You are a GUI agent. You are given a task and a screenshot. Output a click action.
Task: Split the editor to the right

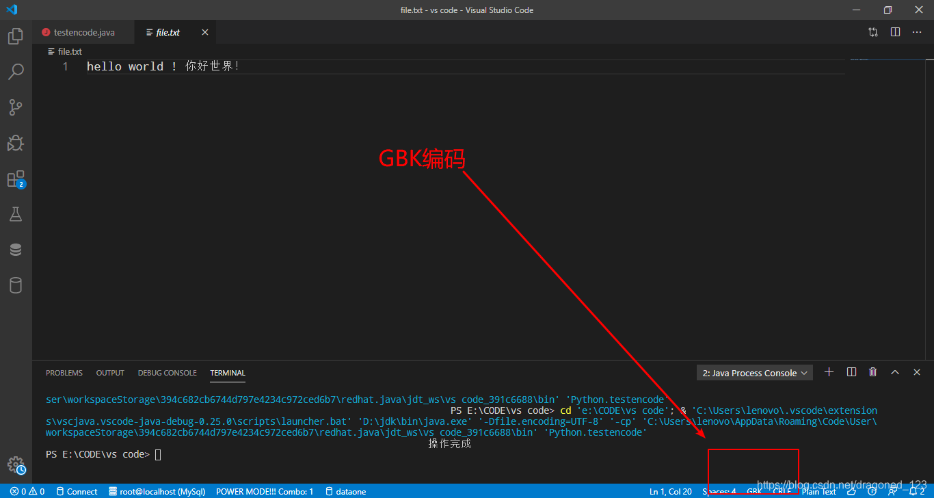pos(895,32)
